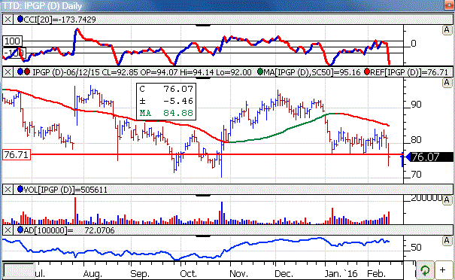Click the Aug. label on time axis
Viewport: 455px width, 280px height.
click(93, 274)
